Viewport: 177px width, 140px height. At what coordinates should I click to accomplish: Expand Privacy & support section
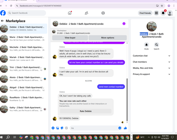[x=152, y=74]
